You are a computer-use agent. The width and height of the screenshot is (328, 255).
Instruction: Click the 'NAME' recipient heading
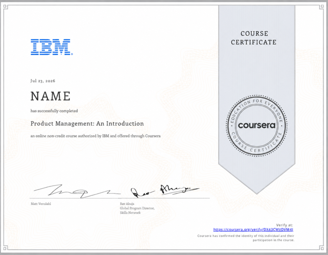(x=51, y=96)
